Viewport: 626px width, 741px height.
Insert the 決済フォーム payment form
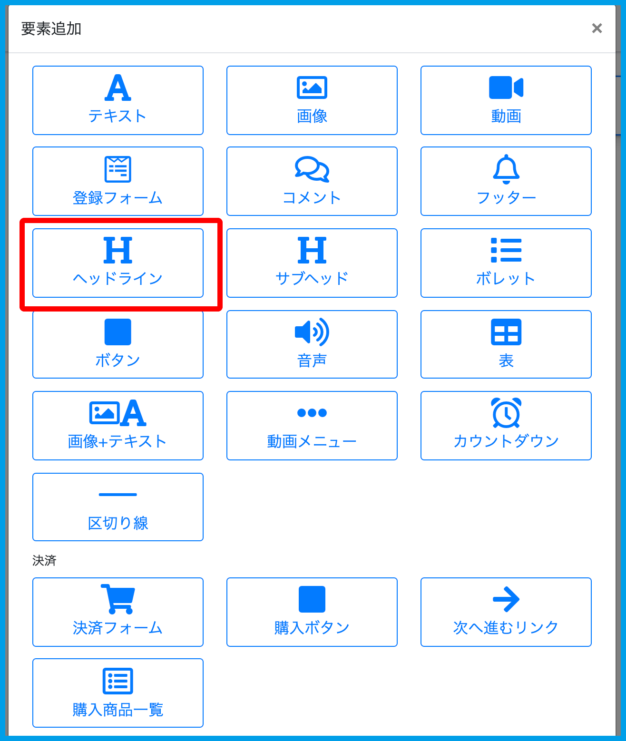tap(117, 612)
